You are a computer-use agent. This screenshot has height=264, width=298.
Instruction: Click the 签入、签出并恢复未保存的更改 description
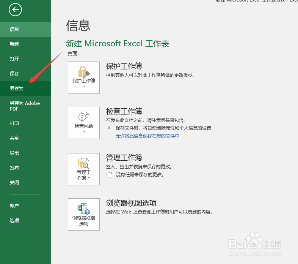coord(139,167)
